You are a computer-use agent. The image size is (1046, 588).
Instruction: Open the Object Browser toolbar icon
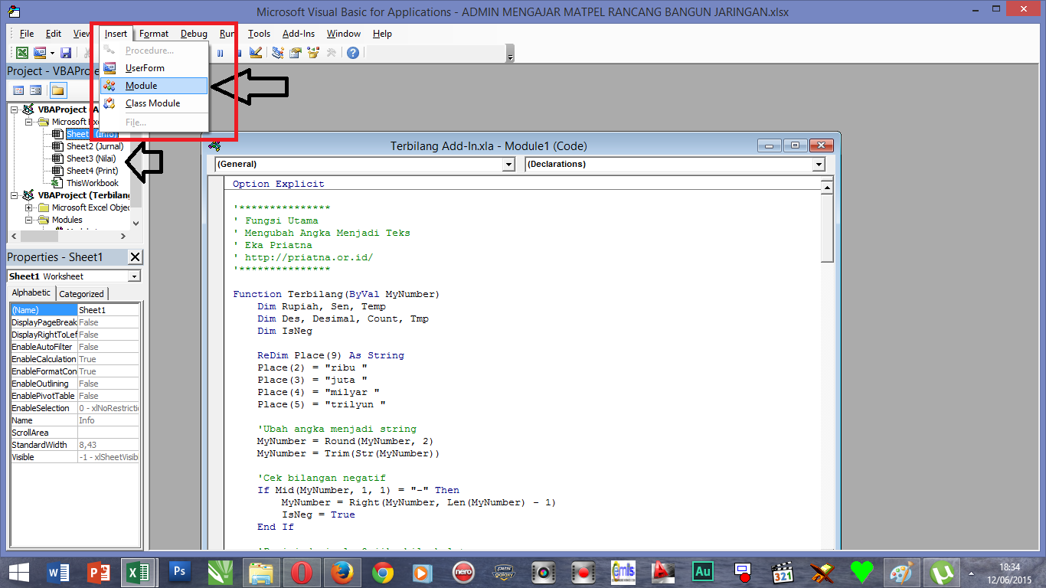(x=312, y=53)
